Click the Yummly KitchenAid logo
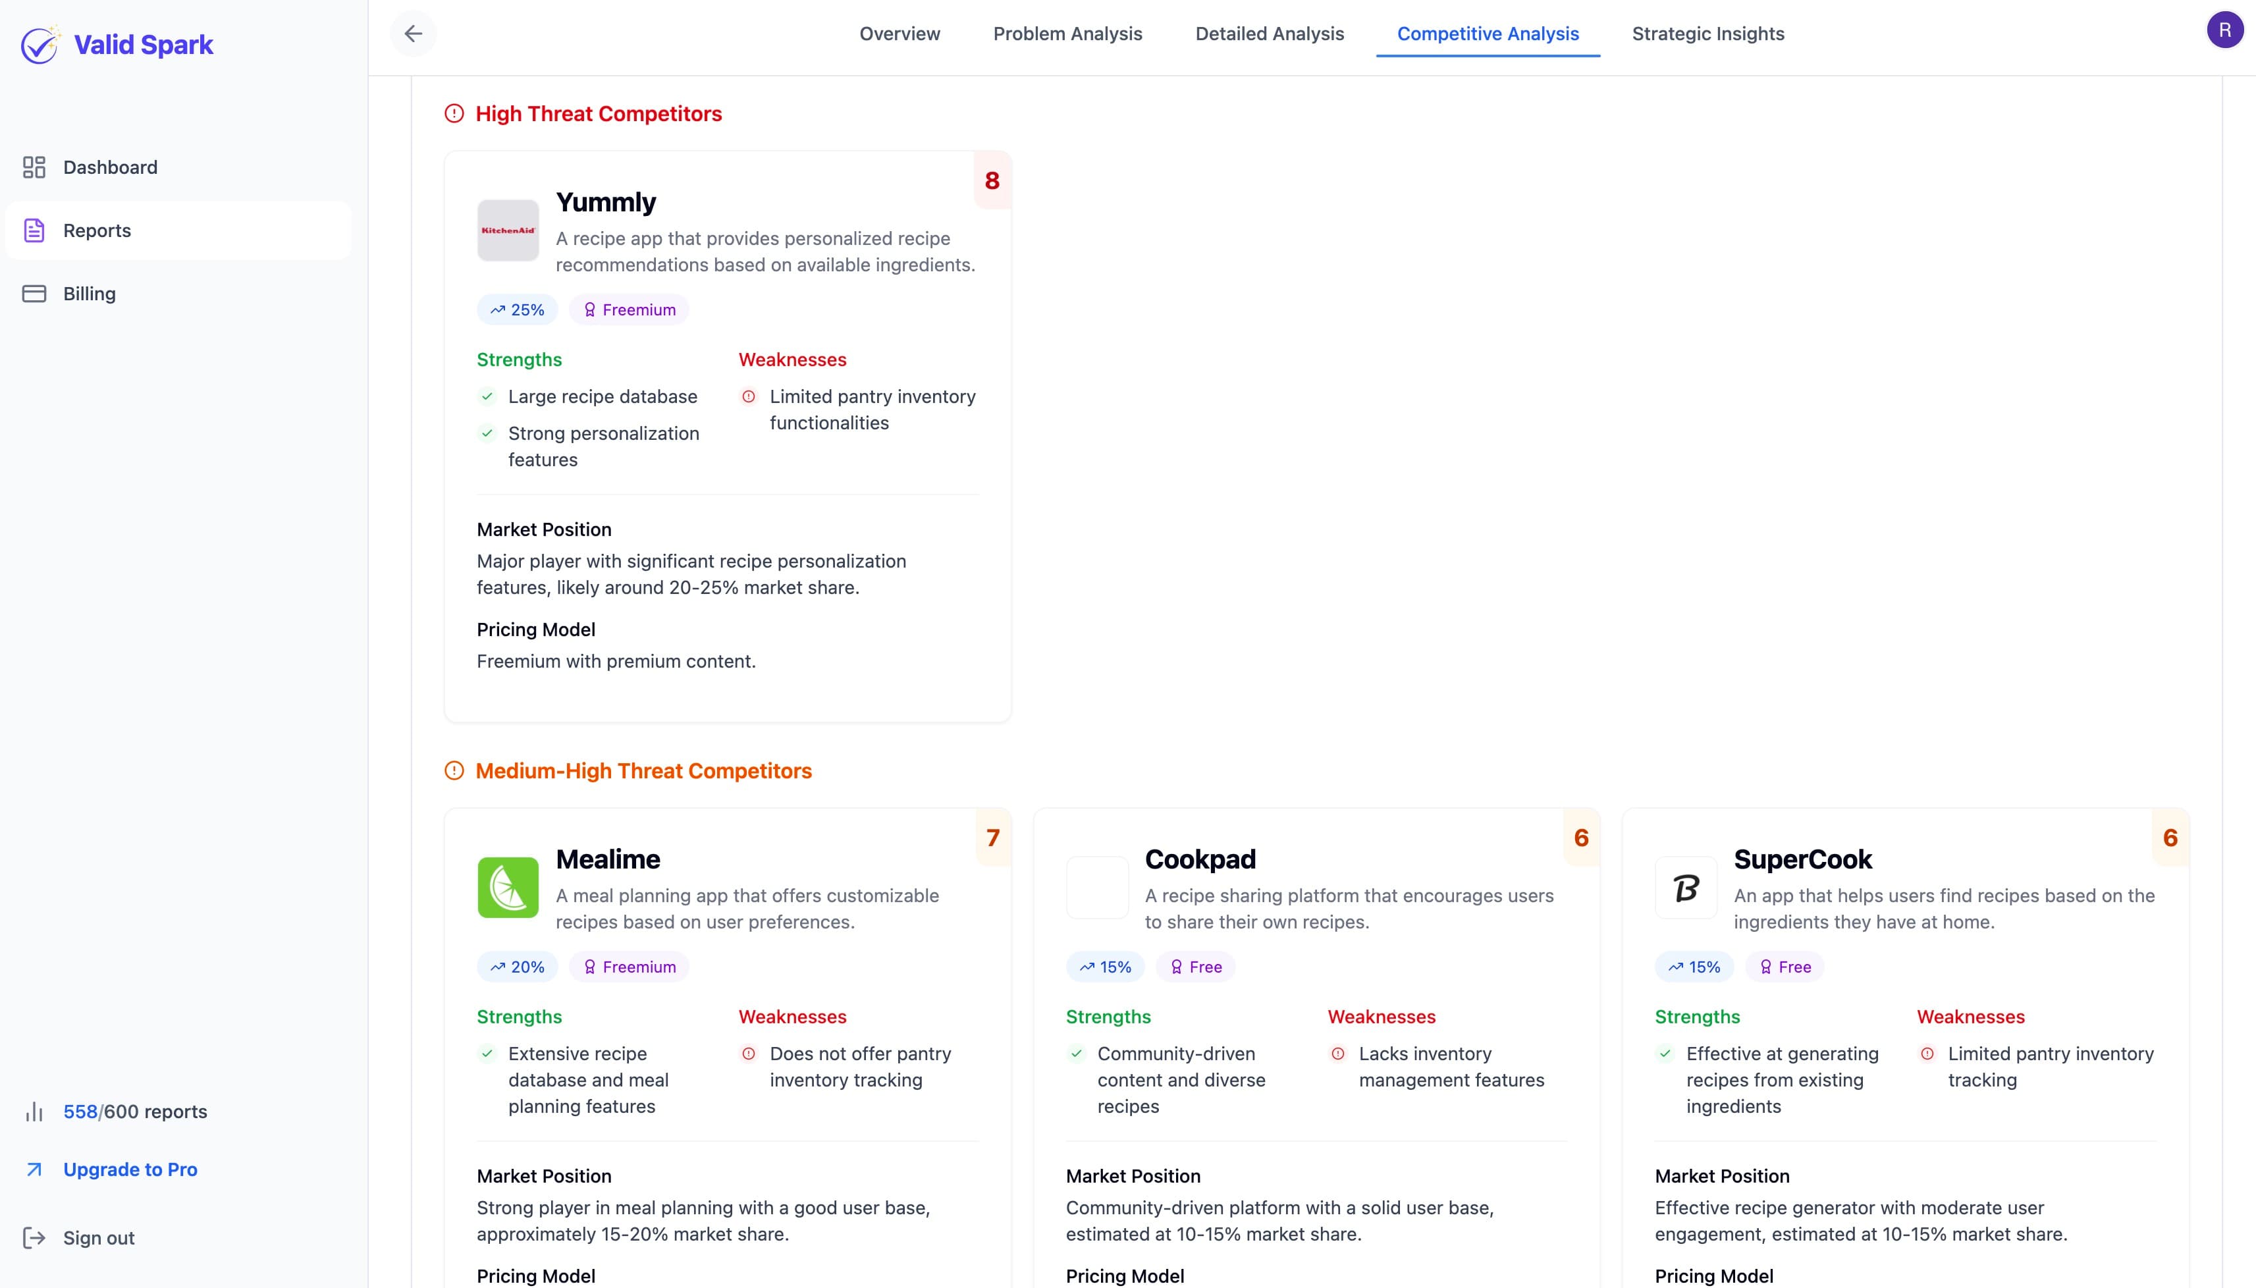 coord(508,230)
